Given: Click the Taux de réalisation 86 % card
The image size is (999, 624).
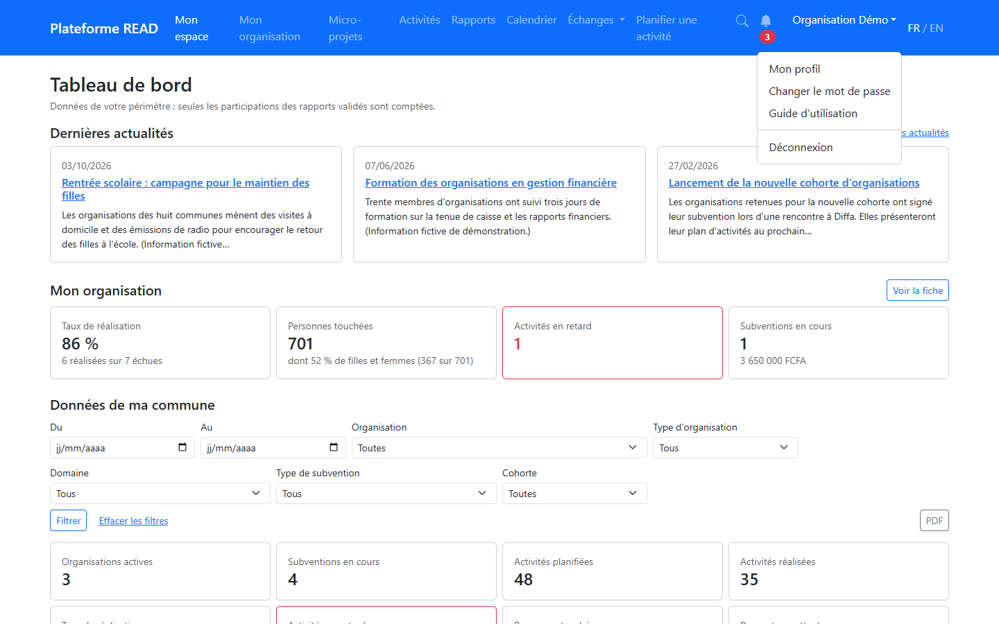Looking at the screenshot, I should click(160, 343).
